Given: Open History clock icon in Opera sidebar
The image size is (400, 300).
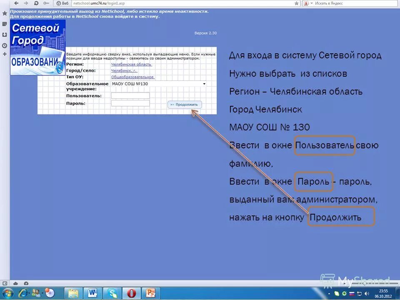Looking at the screenshot, I should coord(5,46).
